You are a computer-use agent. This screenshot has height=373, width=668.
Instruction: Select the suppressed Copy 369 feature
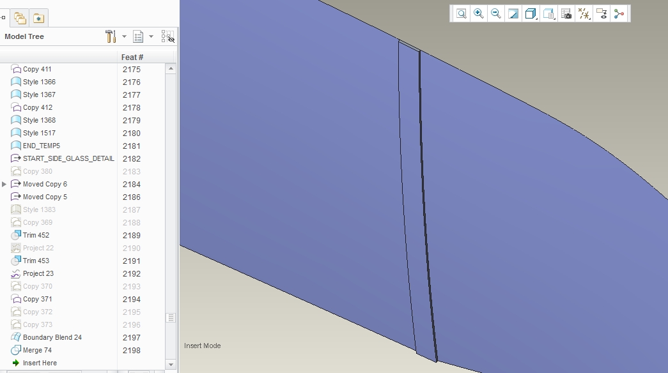point(38,222)
